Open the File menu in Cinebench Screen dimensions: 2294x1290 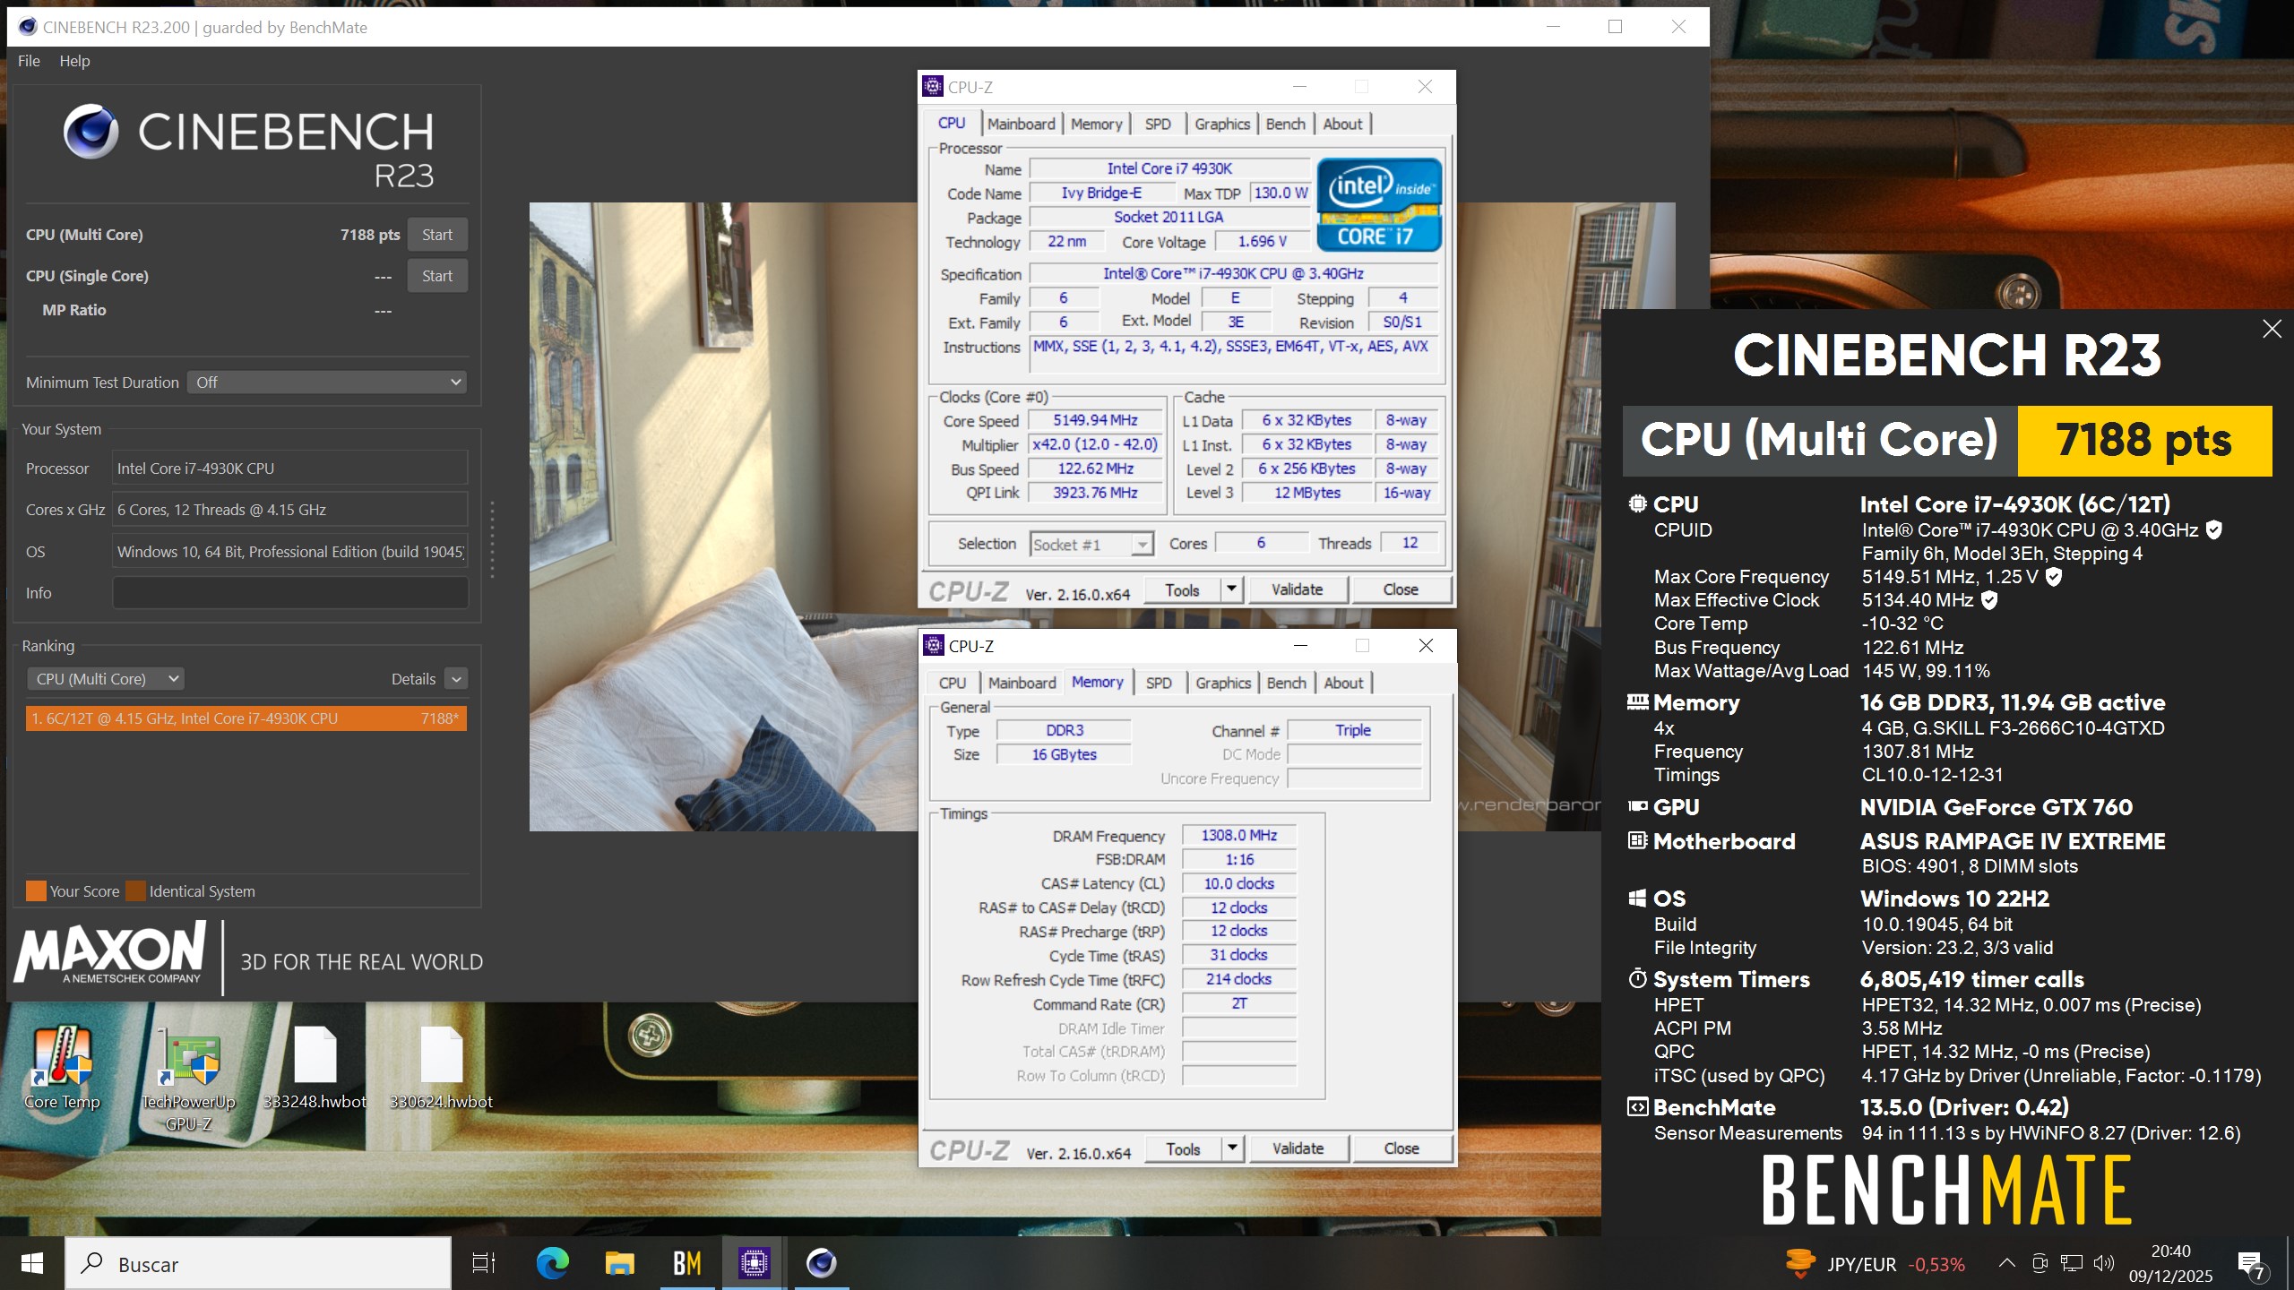click(x=29, y=61)
